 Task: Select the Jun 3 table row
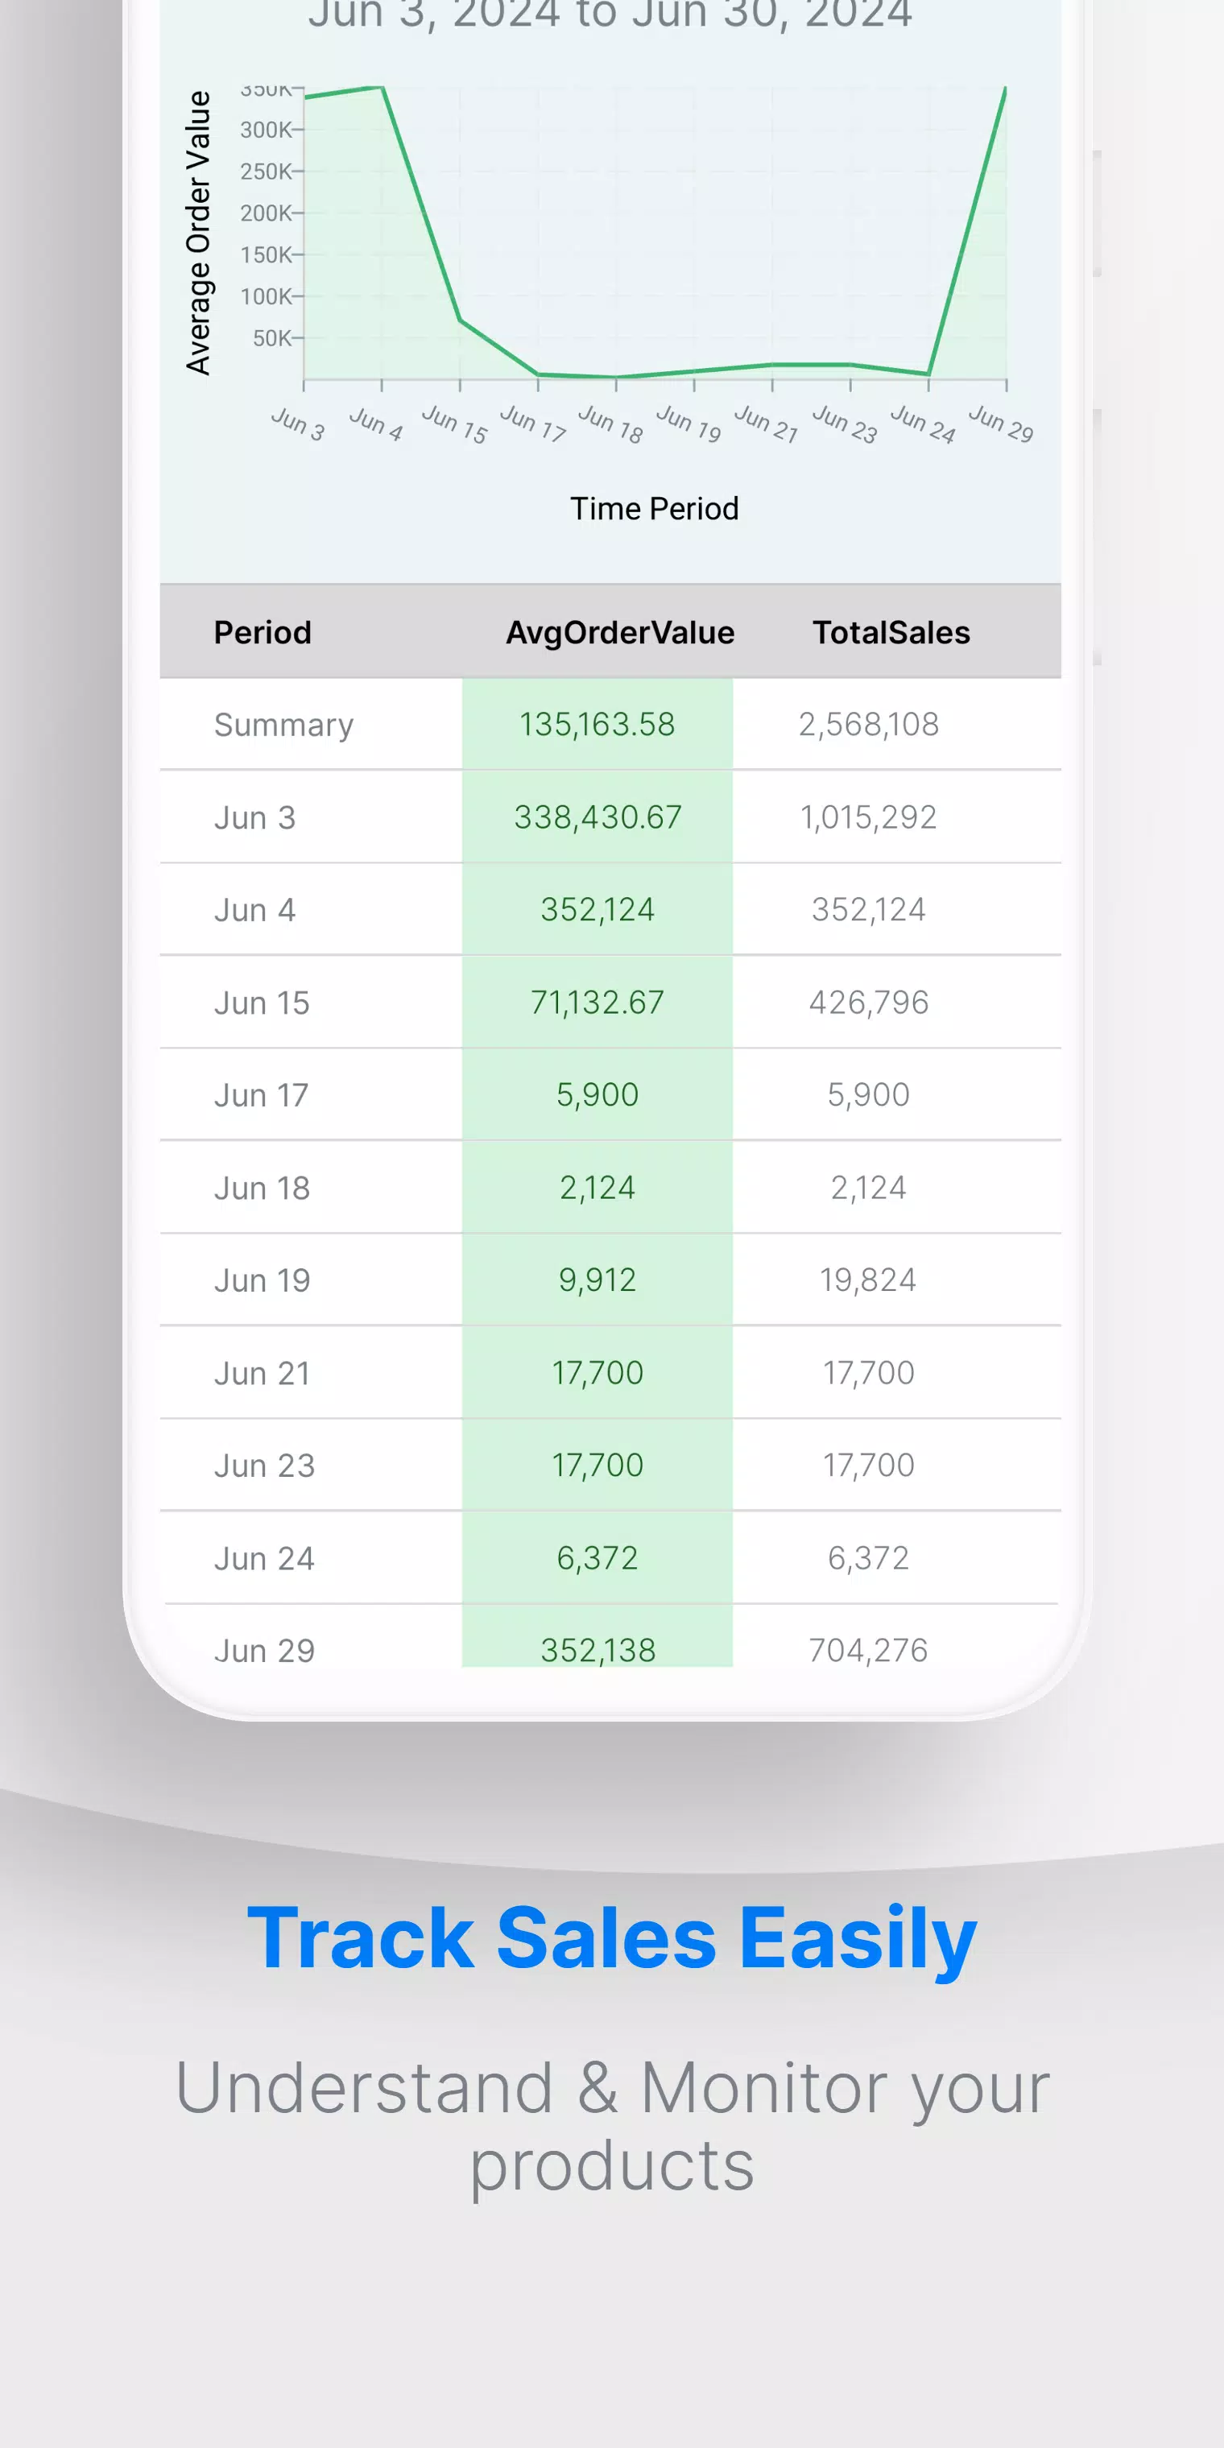tap(610, 817)
